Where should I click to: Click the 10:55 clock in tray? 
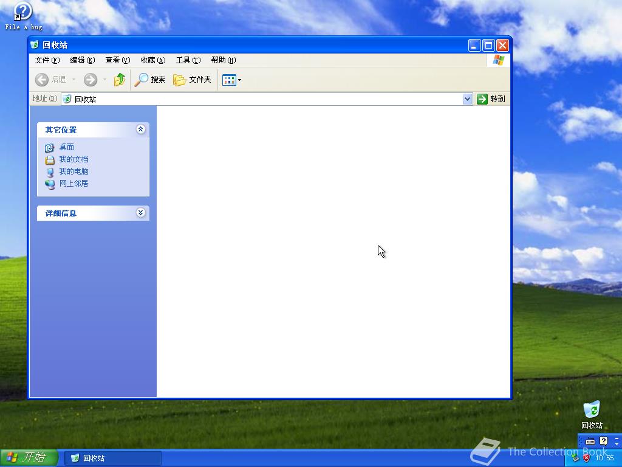604,458
